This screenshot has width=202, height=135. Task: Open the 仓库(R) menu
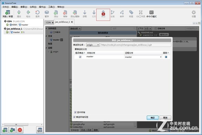(x=33, y=7)
